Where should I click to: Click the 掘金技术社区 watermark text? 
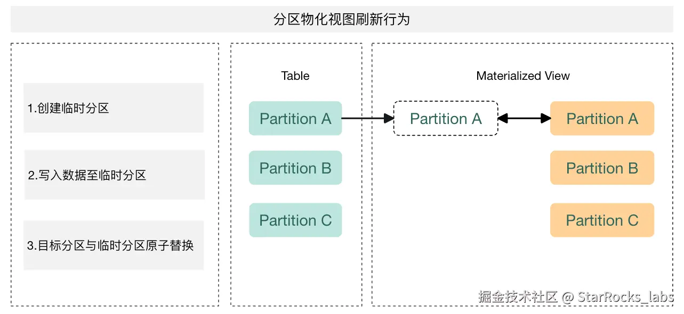click(517, 296)
